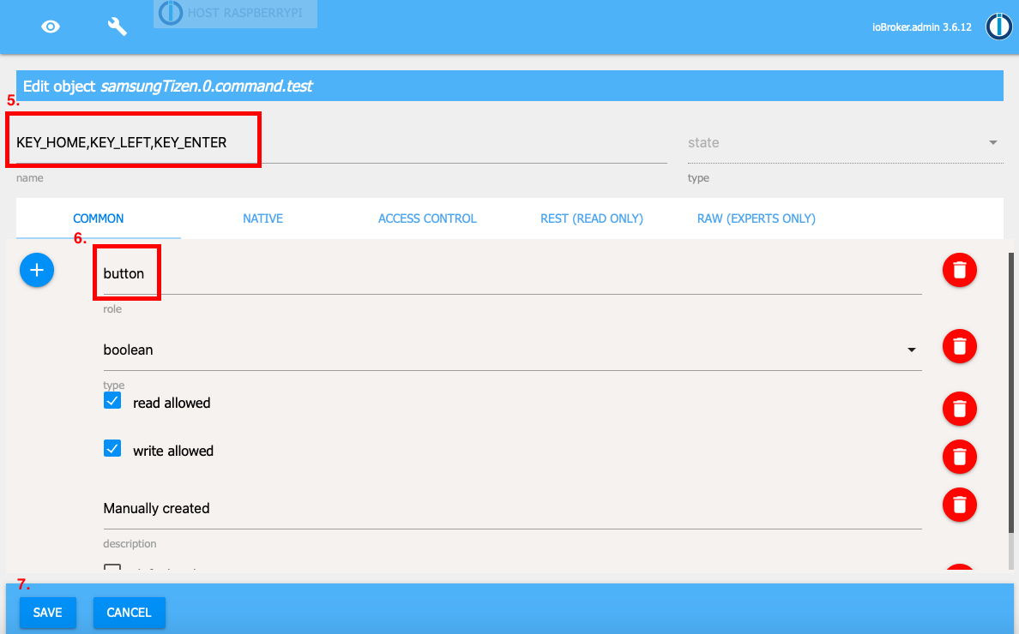The width and height of the screenshot is (1019, 634).
Task: Remove the read allowed row via trash icon
Action: (x=960, y=409)
